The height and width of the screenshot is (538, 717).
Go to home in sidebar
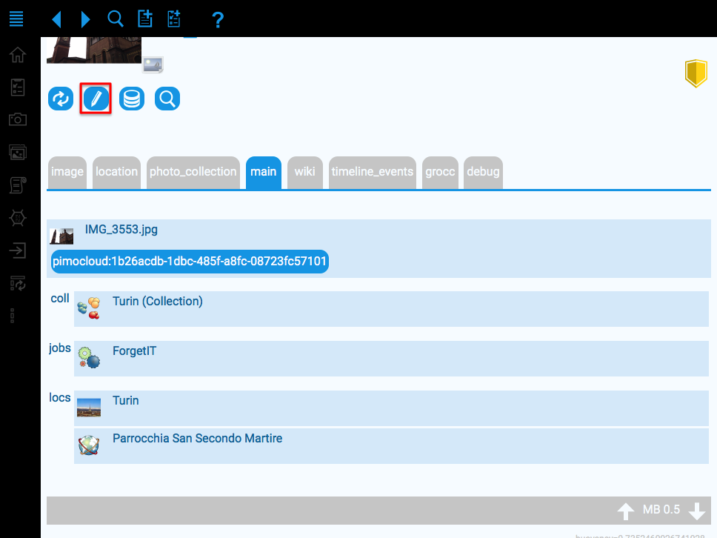[18, 55]
